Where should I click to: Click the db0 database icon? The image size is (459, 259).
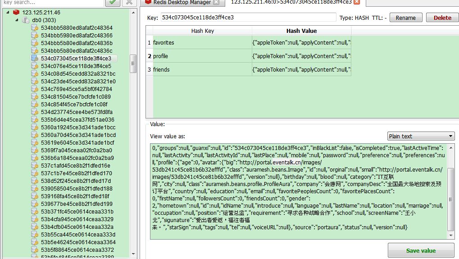pyautogui.click(x=26, y=20)
